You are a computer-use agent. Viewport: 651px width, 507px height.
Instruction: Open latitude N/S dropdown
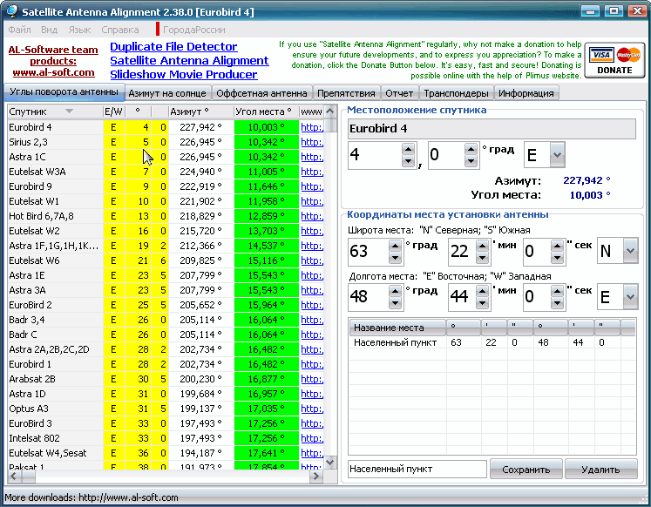click(630, 251)
